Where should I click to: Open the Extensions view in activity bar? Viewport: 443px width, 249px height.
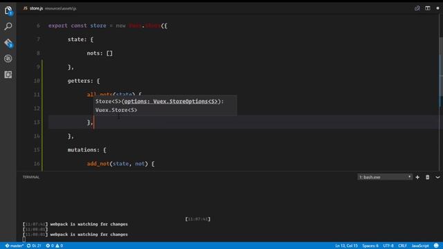click(8, 75)
